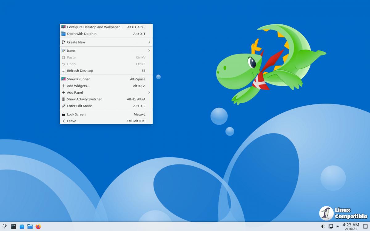
Task: Click the volume speaker tray icon
Action: tap(323, 226)
